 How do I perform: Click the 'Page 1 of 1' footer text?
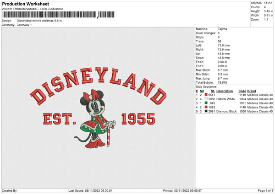tap(265, 190)
